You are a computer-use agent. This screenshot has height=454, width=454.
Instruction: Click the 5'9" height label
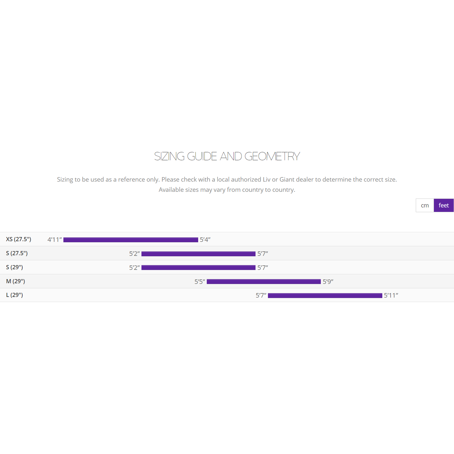tap(328, 282)
